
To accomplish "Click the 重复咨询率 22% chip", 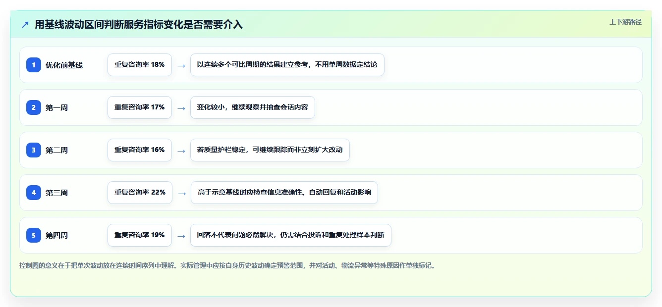I will coord(140,193).
